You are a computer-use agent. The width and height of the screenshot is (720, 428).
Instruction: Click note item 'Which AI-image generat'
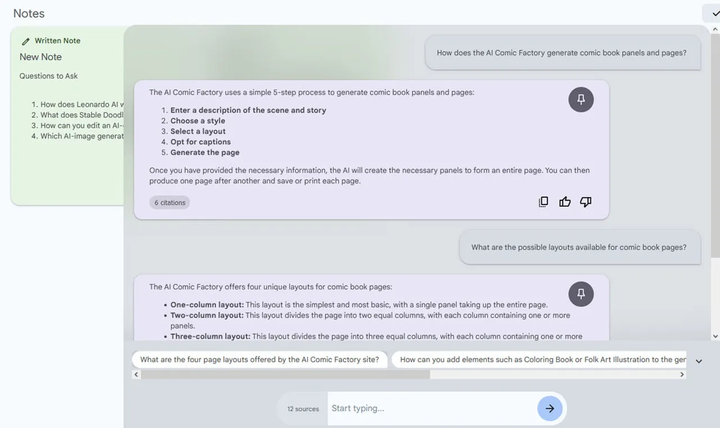82,136
